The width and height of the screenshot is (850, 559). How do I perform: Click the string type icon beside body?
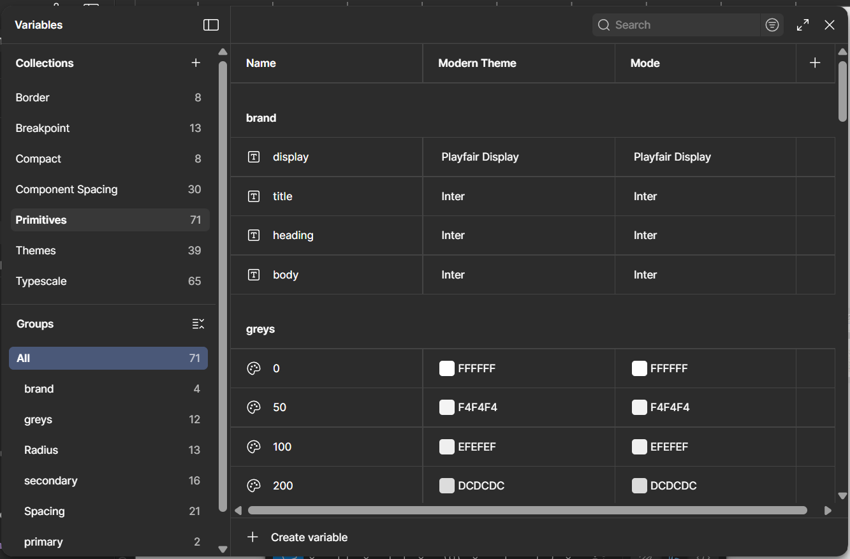254,275
